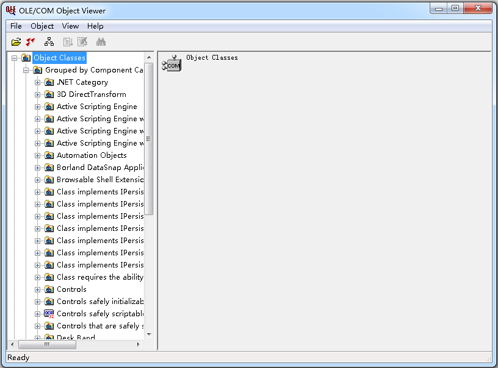Collapse Grouped by Component Categories node
498x368 pixels.
click(26, 70)
